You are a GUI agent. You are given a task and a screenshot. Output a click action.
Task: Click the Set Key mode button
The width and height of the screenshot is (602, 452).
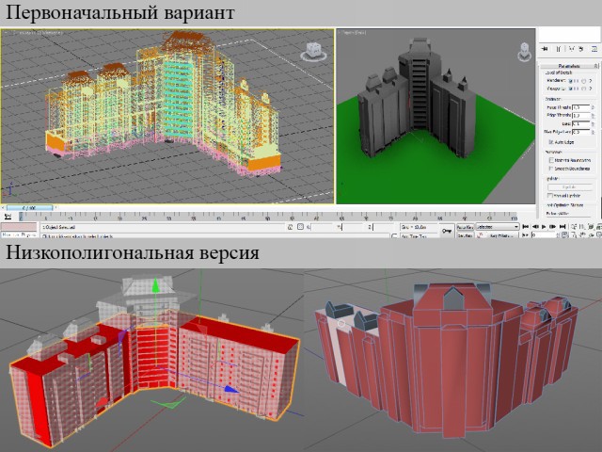click(465, 234)
